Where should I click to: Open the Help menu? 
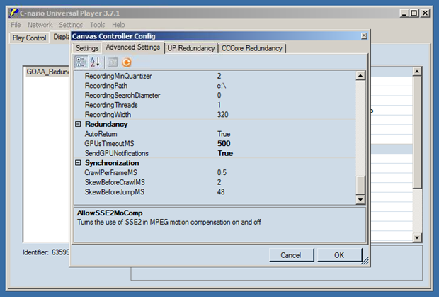[x=118, y=25]
